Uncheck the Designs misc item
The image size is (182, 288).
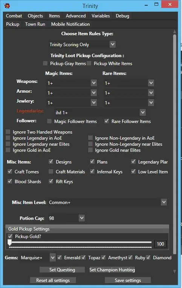[x=51, y=162]
